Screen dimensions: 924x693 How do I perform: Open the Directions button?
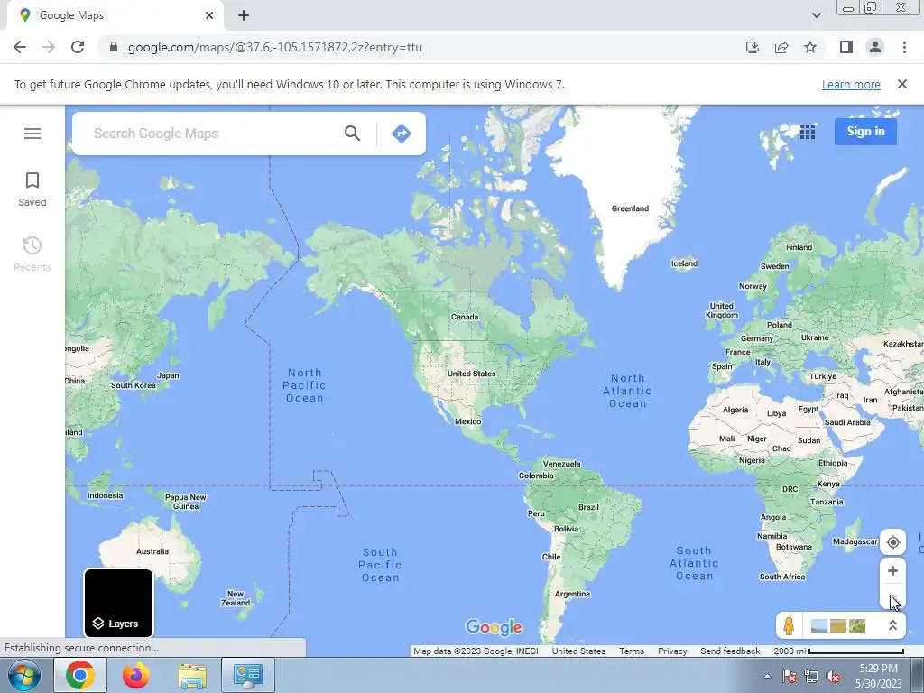[x=402, y=134]
